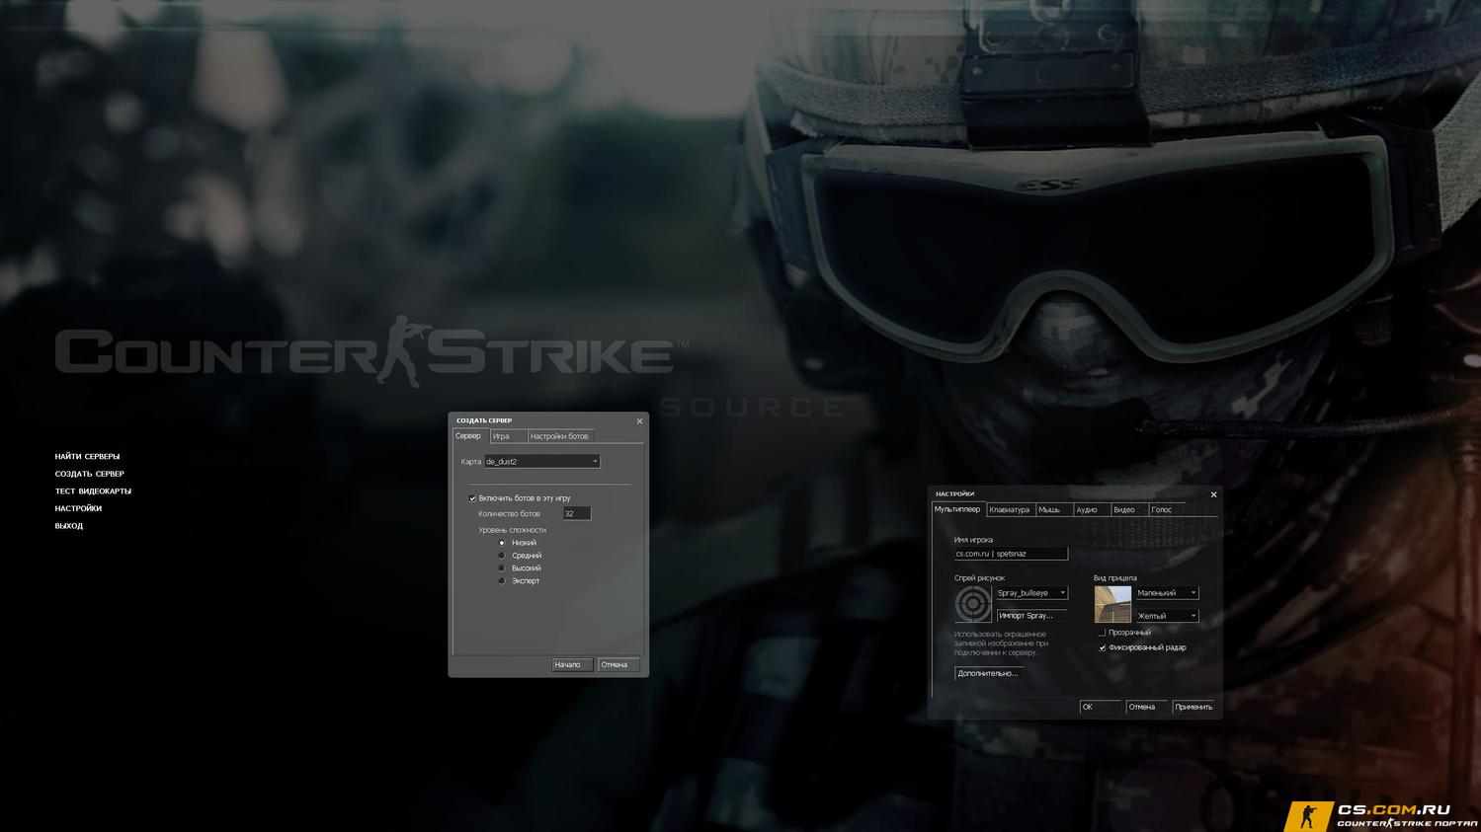
Task: Select Высокий difficulty radio button
Action: tap(502, 568)
